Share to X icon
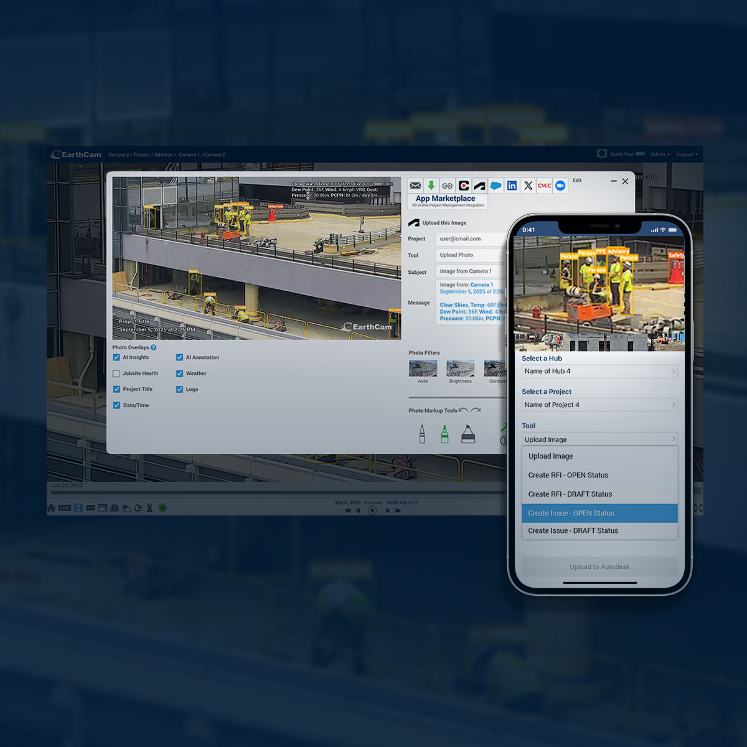This screenshot has width=747, height=747. coord(528,186)
